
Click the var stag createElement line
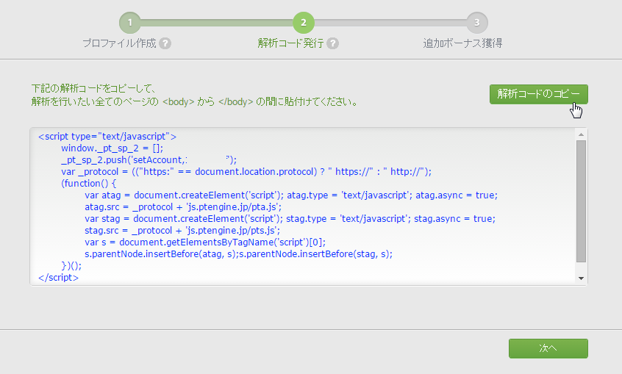290,219
